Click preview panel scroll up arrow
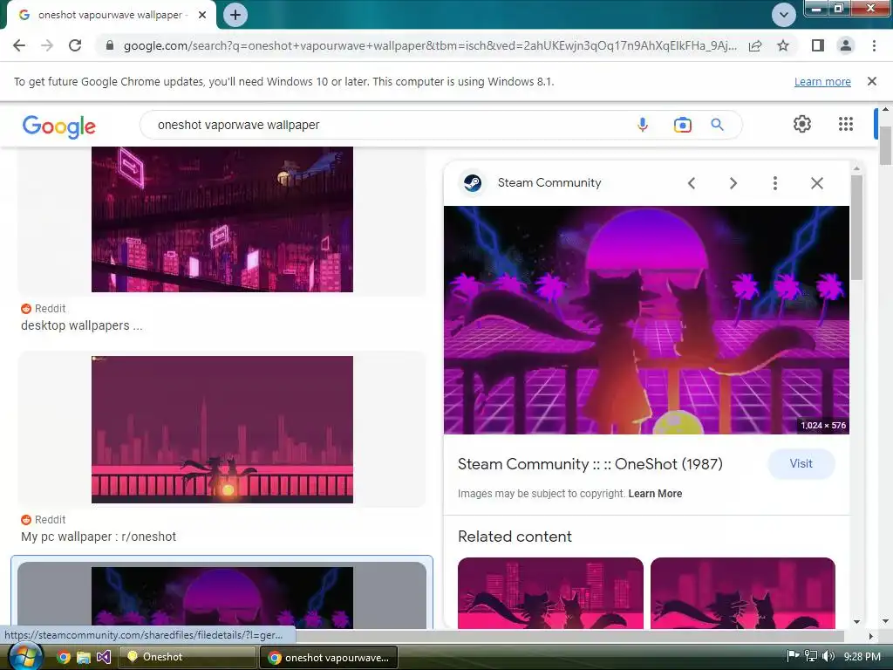This screenshot has width=893, height=670. pyautogui.click(x=856, y=168)
